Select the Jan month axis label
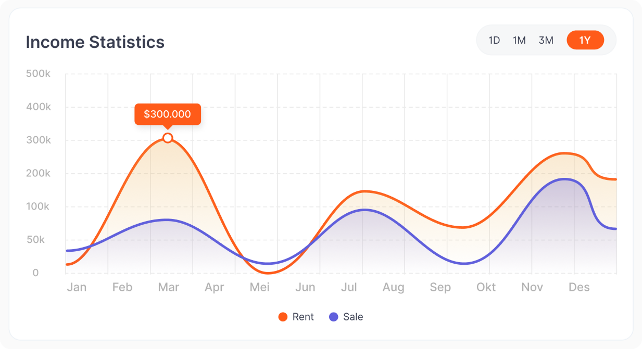 77,287
